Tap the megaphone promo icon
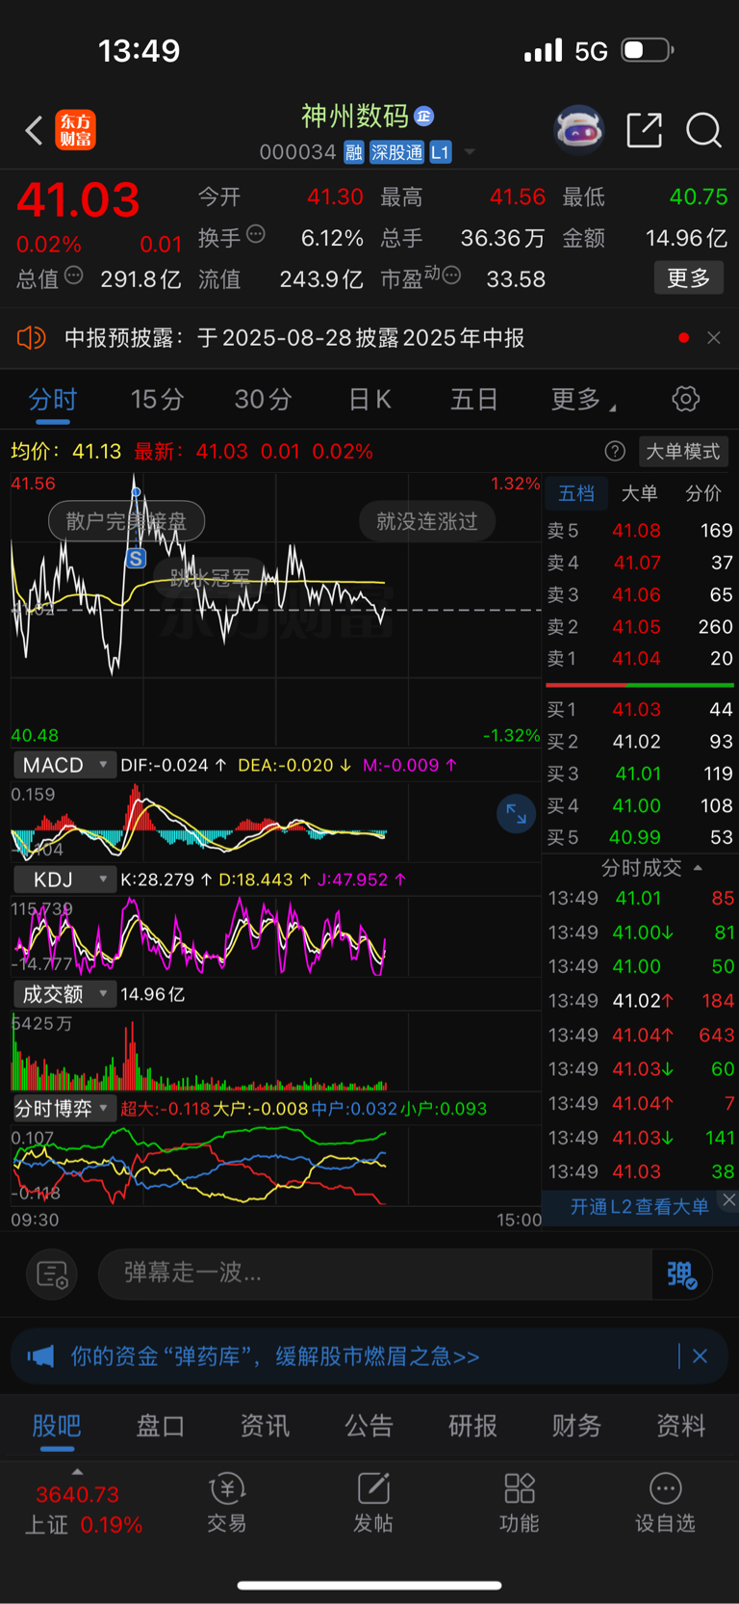This screenshot has height=1604, width=739. [x=40, y=1356]
